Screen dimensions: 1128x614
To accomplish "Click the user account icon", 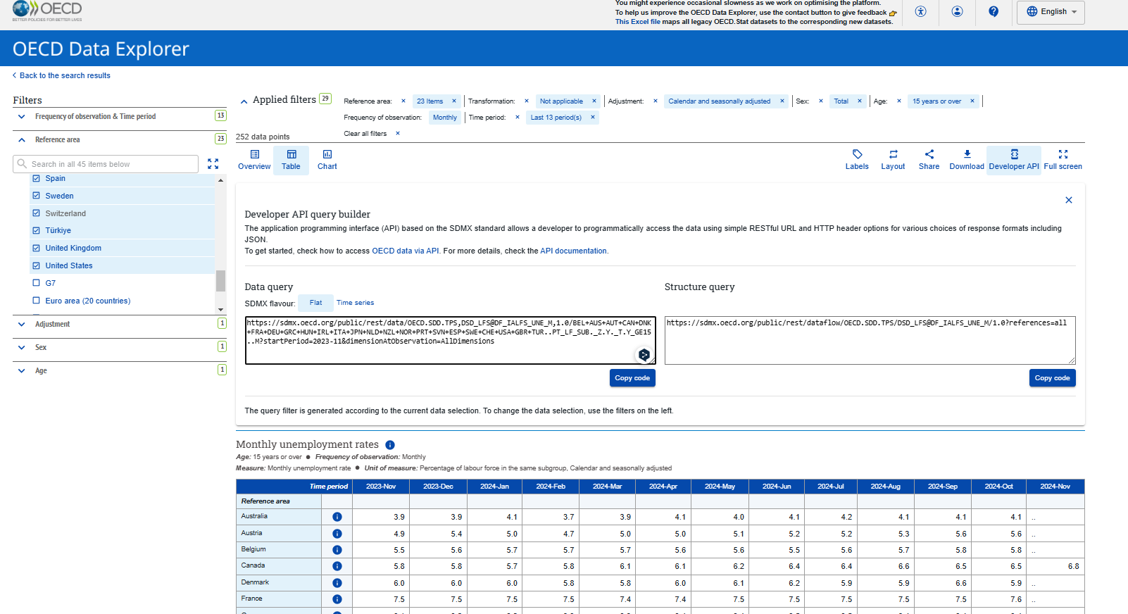I will [957, 11].
